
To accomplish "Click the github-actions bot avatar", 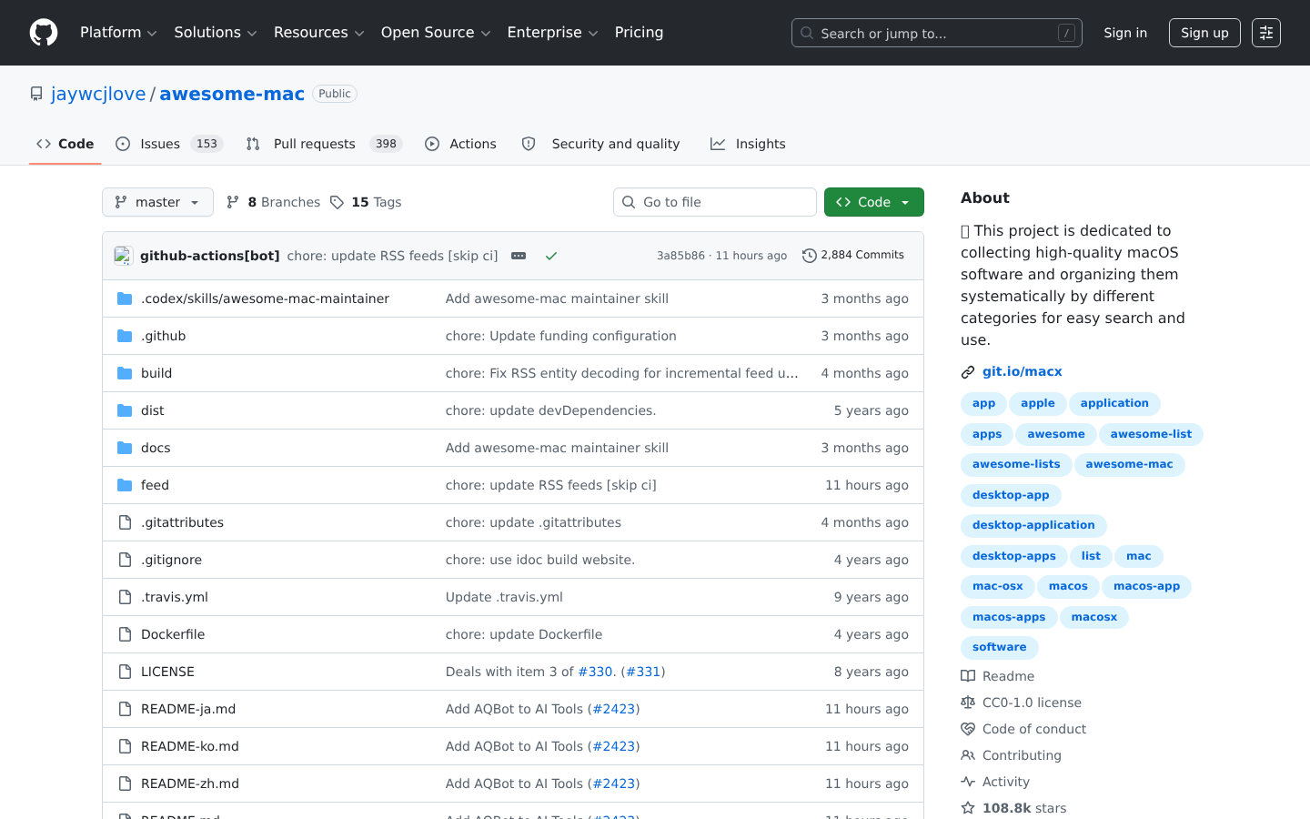I will click(x=123, y=256).
